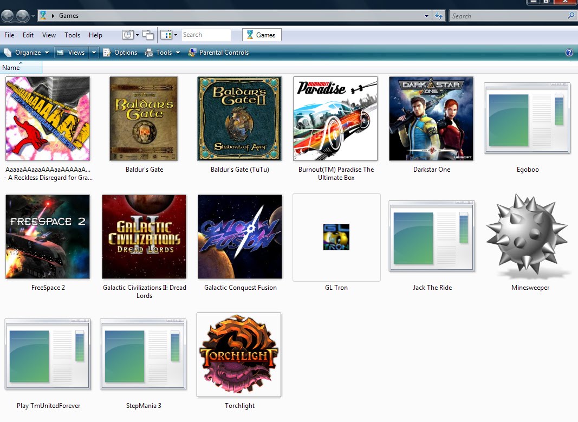Expand the view layout dropdown arrow
The width and height of the screenshot is (578, 422).
point(176,35)
